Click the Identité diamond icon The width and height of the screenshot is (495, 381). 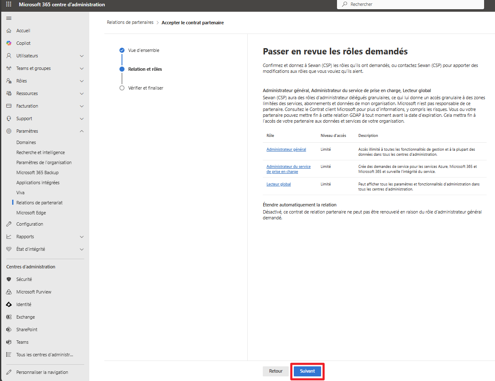(9, 305)
